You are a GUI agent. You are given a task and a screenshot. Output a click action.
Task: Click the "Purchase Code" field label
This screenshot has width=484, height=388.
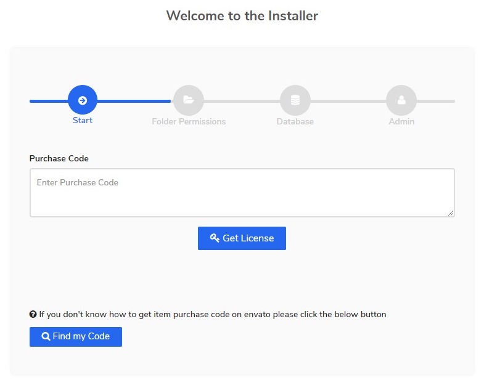(x=59, y=158)
